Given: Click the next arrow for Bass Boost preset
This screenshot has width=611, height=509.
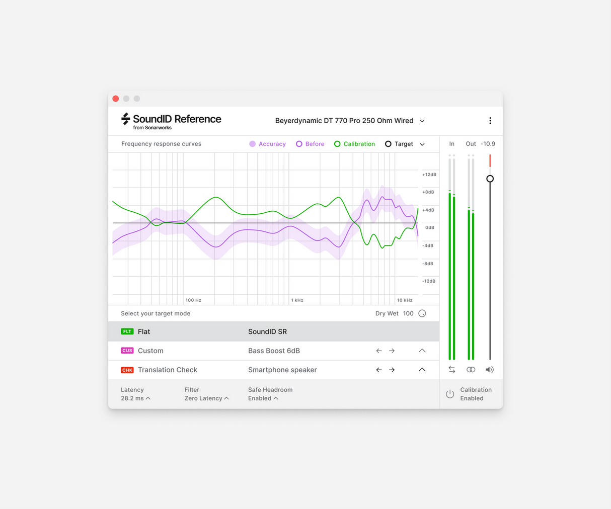Looking at the screenshot, I should point(392,351).
